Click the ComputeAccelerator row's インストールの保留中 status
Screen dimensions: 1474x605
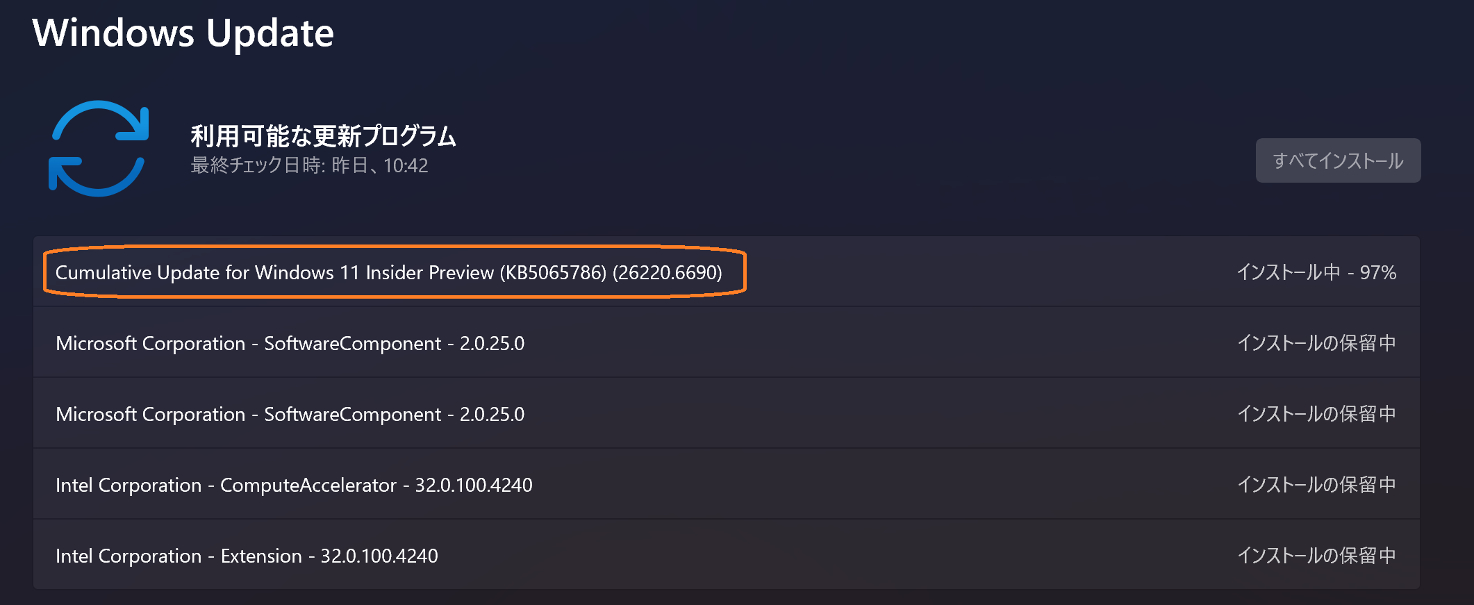[1316, 485]
